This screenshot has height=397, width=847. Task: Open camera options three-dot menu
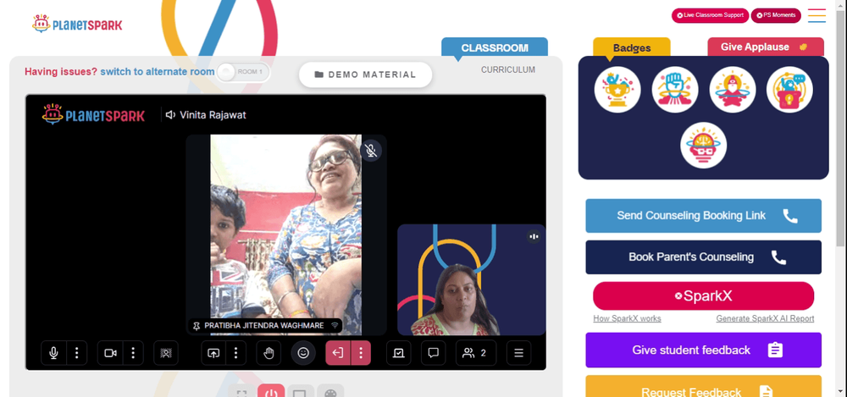pos(133,353)
